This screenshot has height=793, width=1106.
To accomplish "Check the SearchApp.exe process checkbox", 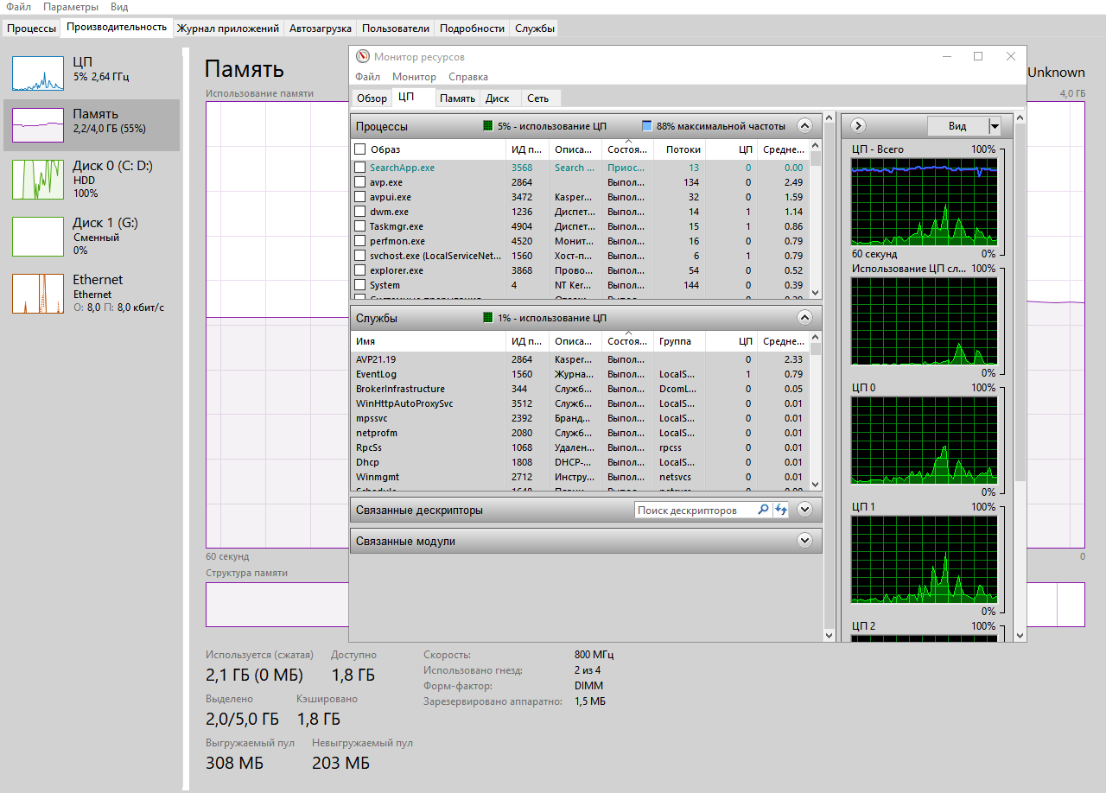I will click(360, 168).
